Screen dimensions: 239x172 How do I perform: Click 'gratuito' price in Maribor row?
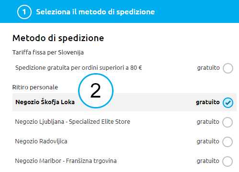208,161
